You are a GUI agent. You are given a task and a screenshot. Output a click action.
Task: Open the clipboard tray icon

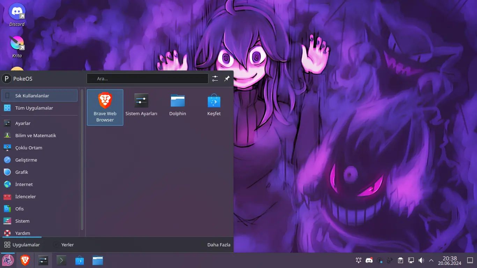[x=401, y=260]
